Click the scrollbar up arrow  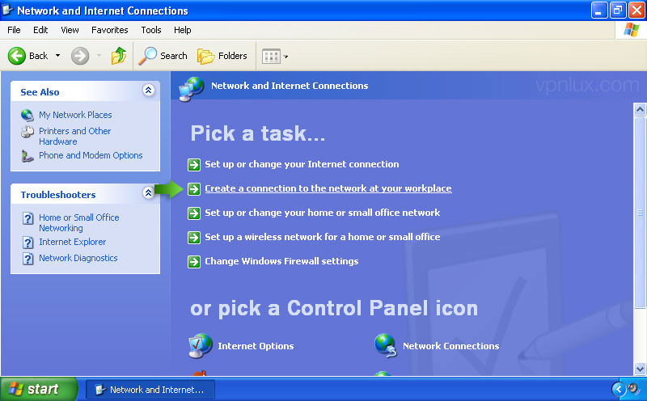640,110
